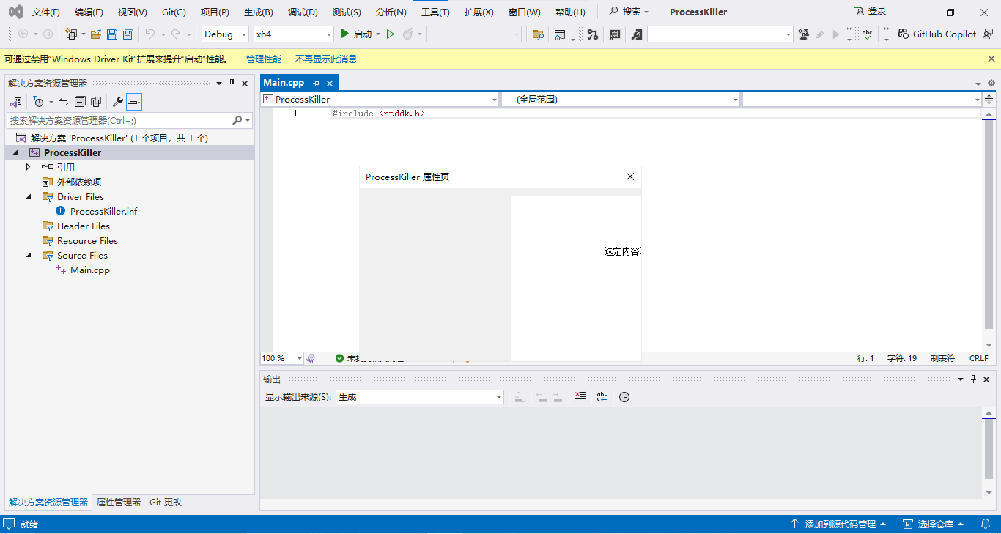
Task: Toggle word wrap in Output pane
Action: (x=602, y=397)
